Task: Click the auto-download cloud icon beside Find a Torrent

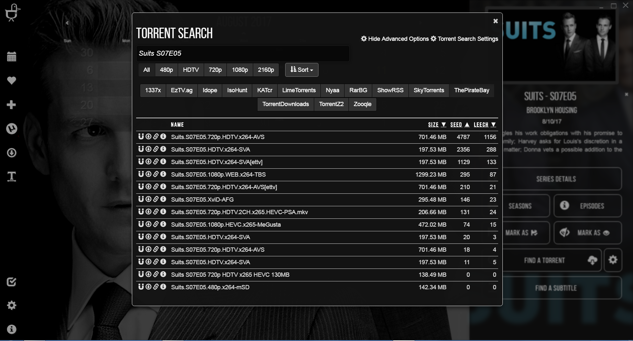Action: tap(592, 260)
